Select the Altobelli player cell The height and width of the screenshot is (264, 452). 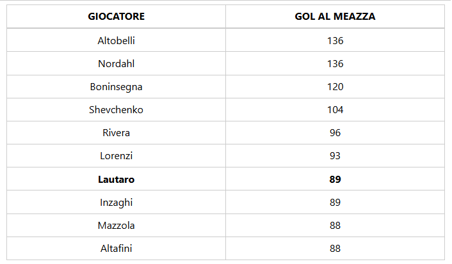point(116,40)
